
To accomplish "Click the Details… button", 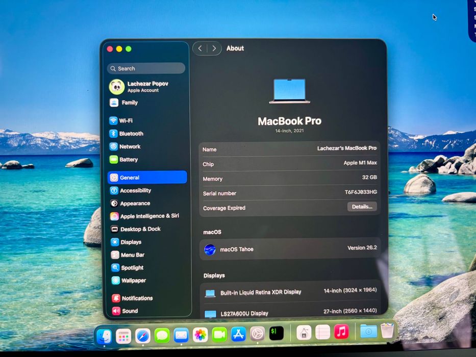I will pyautogui.click(x=362, y=207).
